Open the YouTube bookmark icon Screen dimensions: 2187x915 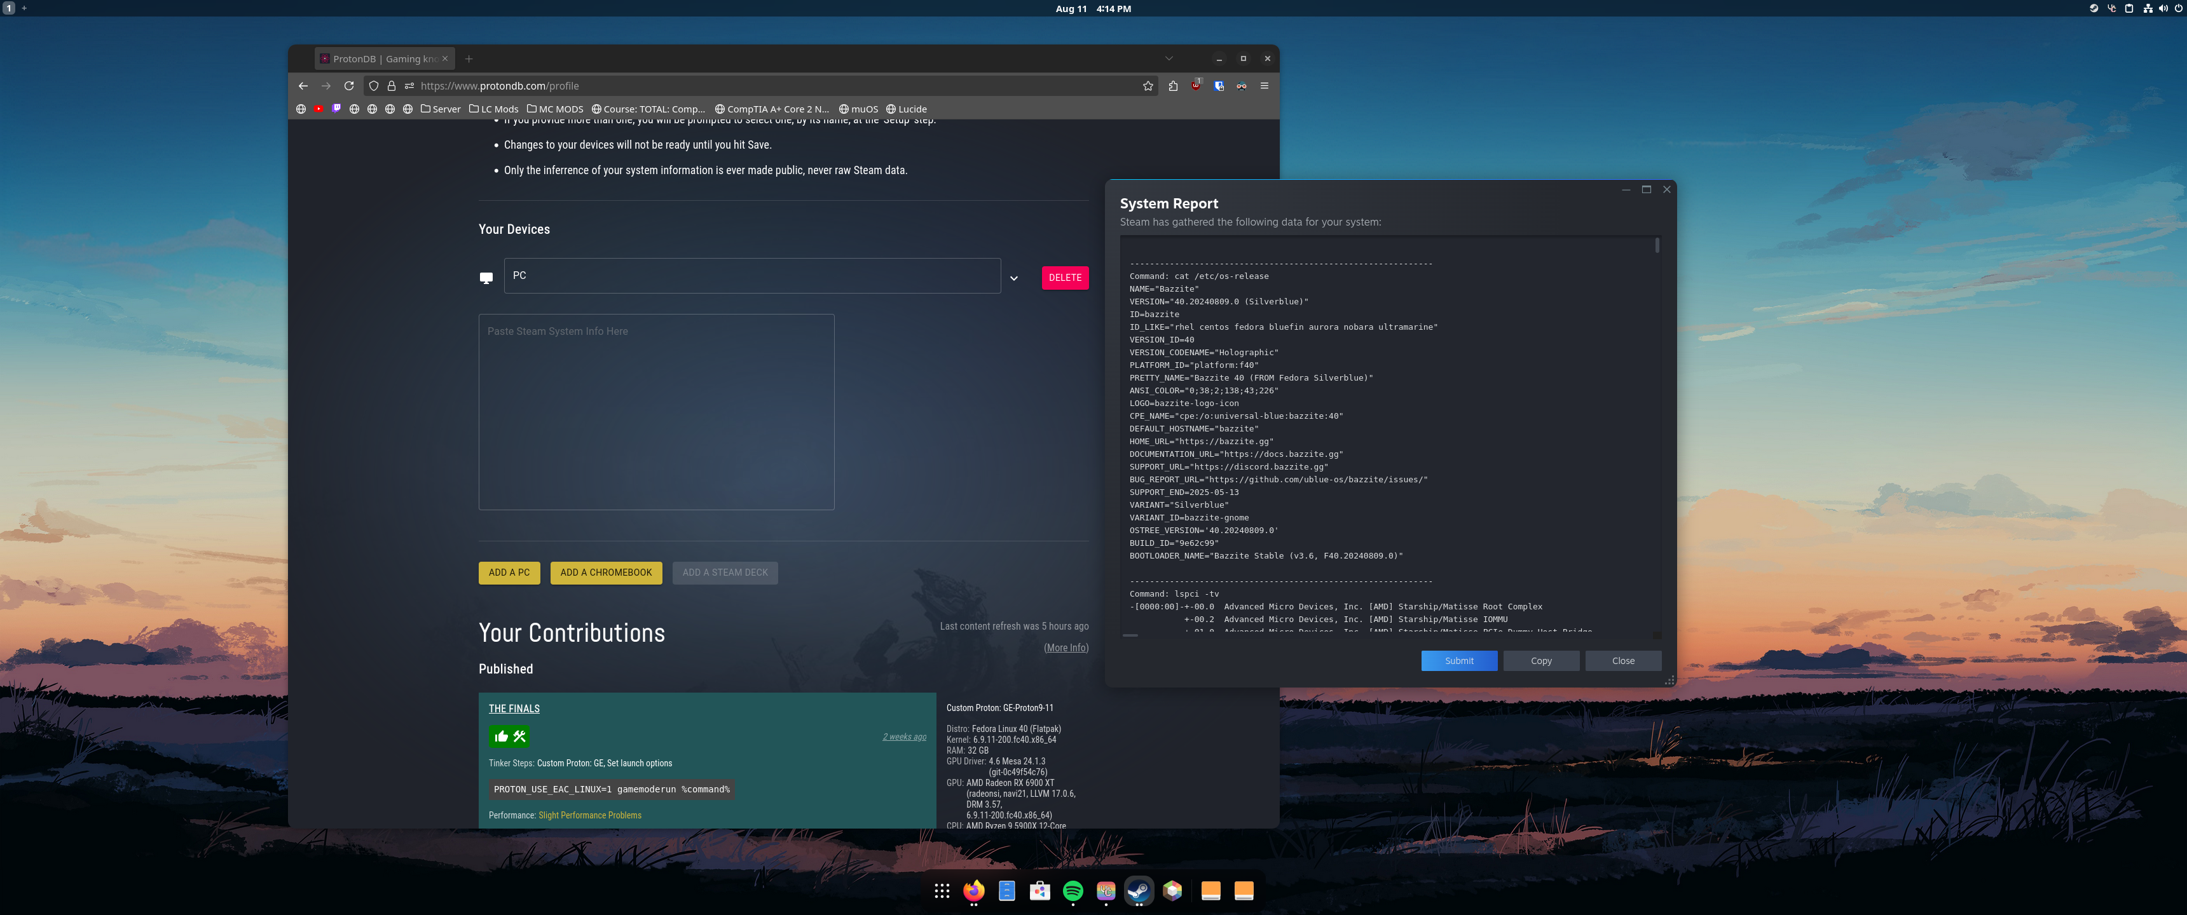319,109
